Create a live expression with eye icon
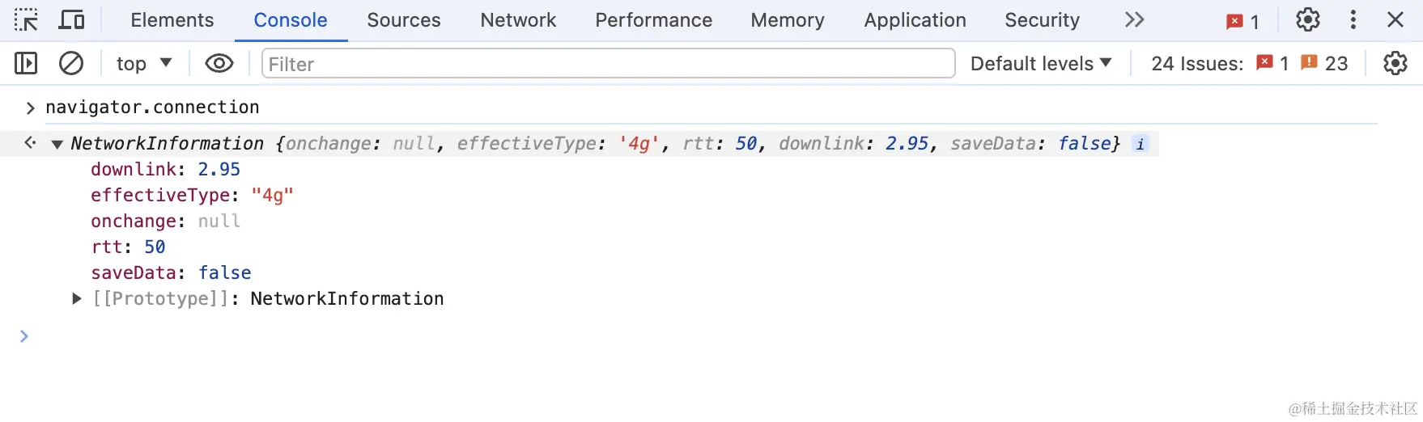The height and width of the screenshot is (422, 1423). (x=219, y=63)
